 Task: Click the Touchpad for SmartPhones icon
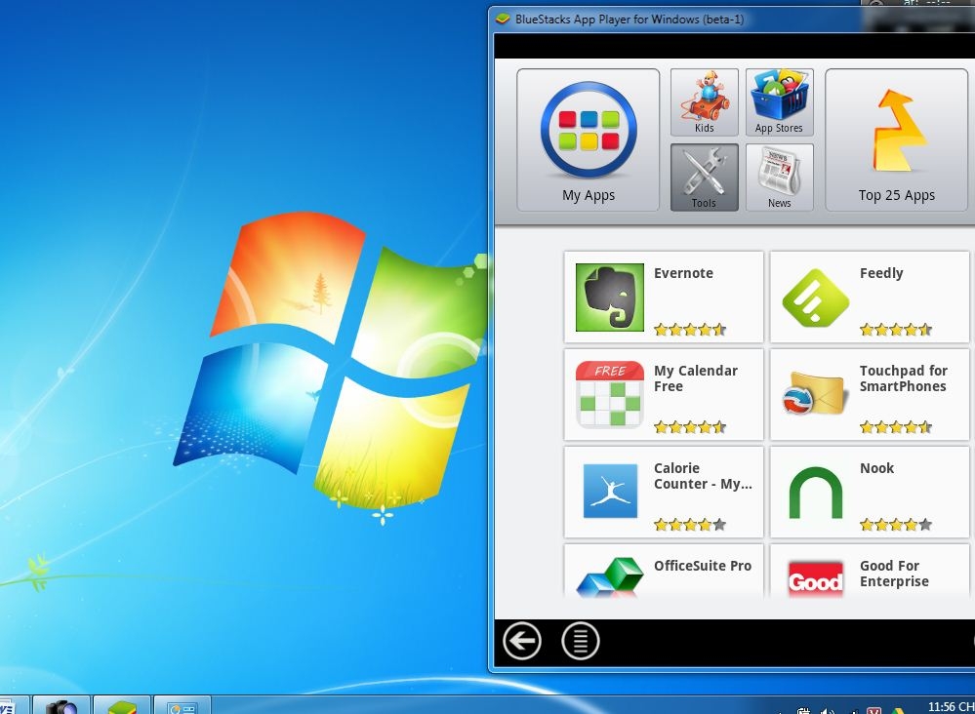coord(816,394)
